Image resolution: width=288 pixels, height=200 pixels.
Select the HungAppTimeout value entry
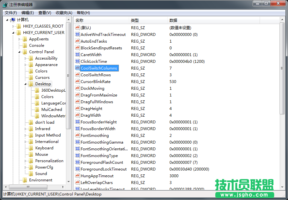98,176
